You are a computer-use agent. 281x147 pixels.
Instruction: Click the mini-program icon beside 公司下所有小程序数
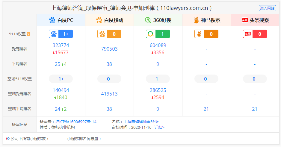(8, 139)
